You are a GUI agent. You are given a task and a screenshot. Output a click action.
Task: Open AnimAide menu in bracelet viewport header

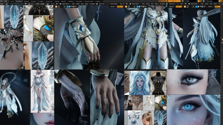pos(92,4)
